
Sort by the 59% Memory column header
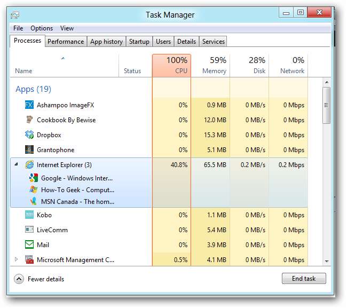(210, 66)
